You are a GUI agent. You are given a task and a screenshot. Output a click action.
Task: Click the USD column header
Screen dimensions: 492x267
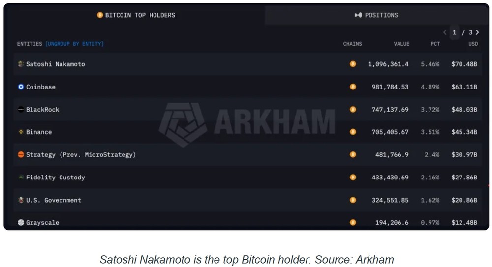pyautogui.click(x=473, y=44)
